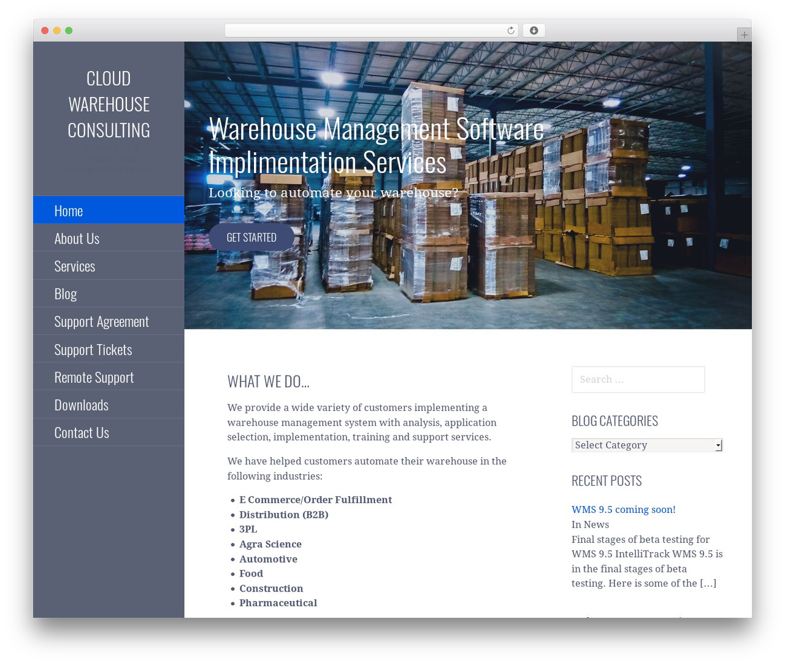Click the Cloud Warehouse Consulting site title

pyautogui.click(x=109, y=104)
